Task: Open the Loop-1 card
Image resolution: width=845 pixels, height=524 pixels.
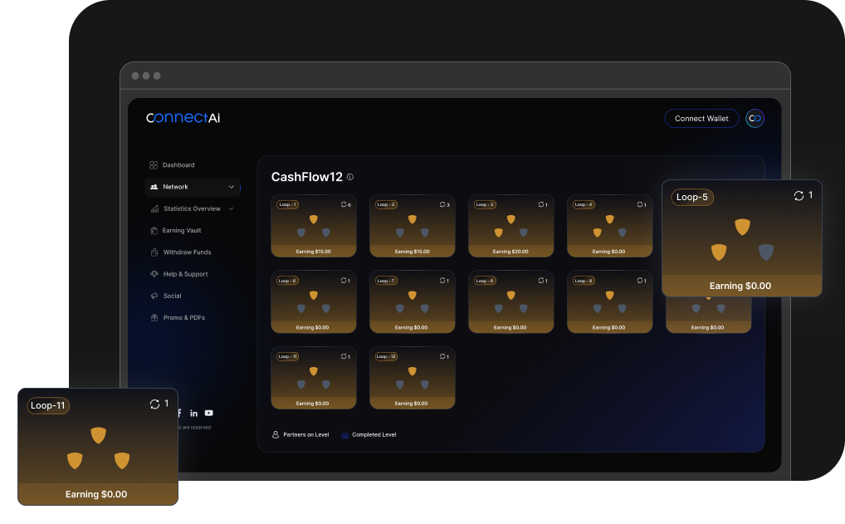Action: point(314,226)
